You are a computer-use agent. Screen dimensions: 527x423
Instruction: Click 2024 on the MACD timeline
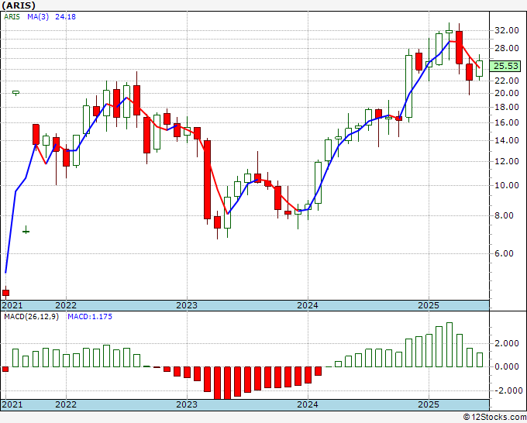(308, 404)
